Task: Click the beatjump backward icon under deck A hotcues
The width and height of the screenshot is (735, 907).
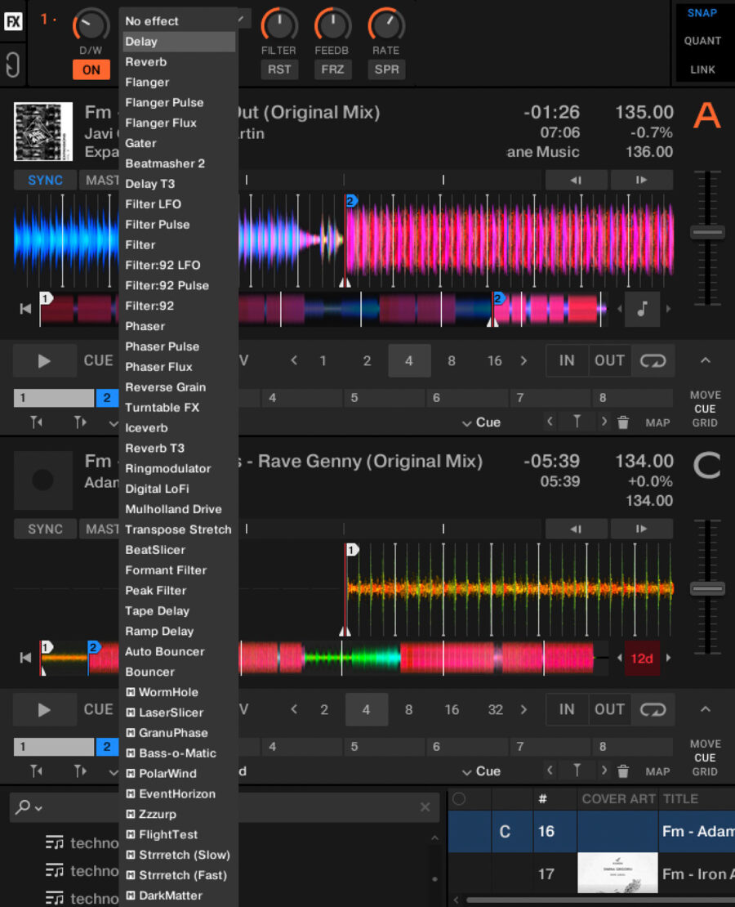Action: click(x=36, y=422)
